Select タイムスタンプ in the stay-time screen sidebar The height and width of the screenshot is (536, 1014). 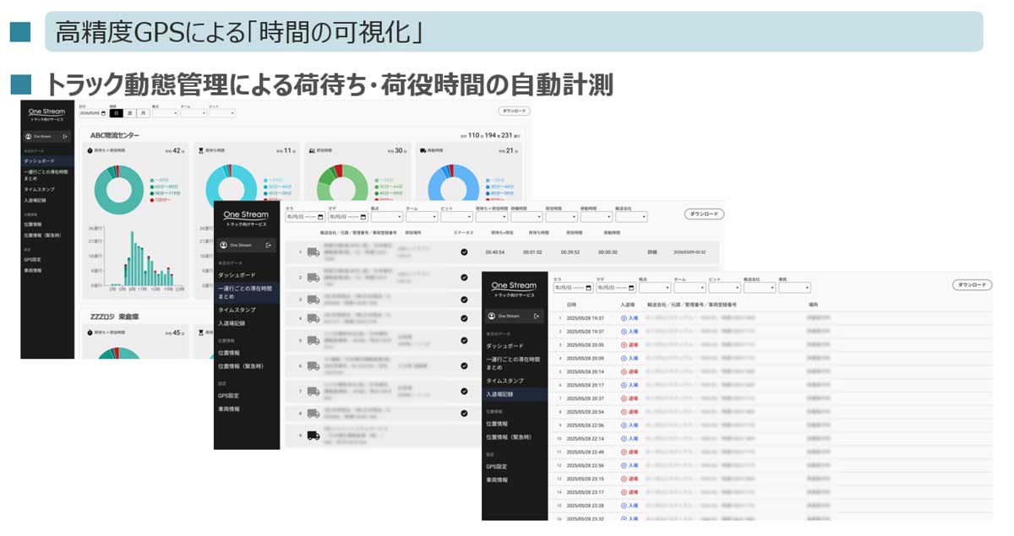[237, 310]
